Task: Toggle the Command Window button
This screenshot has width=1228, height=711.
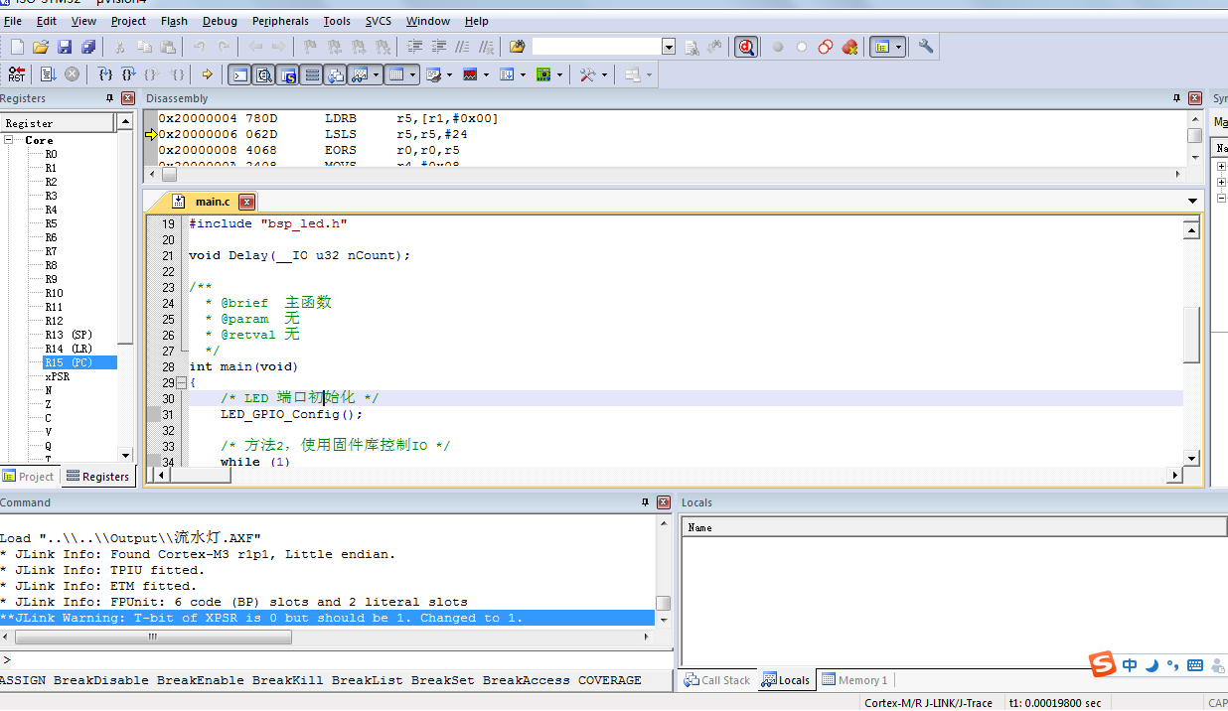Action: (239, 74)
